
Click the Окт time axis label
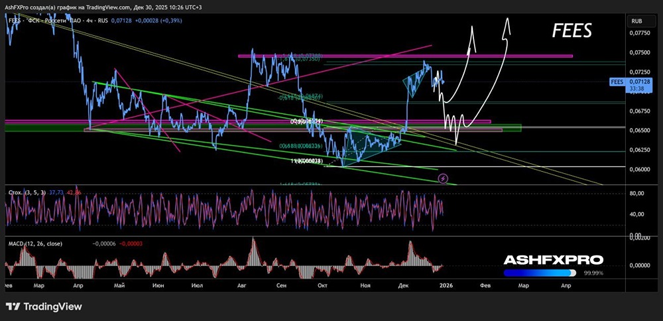tap(322, 286)
